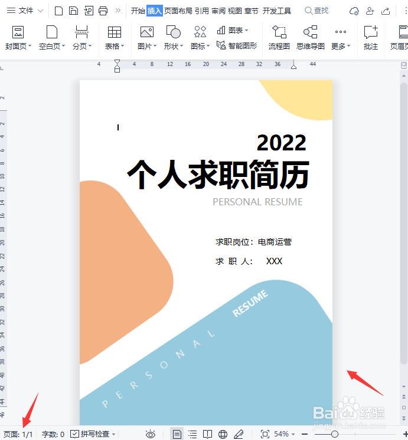This screenshot has height=440, width=408.
Task: Click the 求职岗位：电商运营 text line
Action: click(x=253, y=242)
